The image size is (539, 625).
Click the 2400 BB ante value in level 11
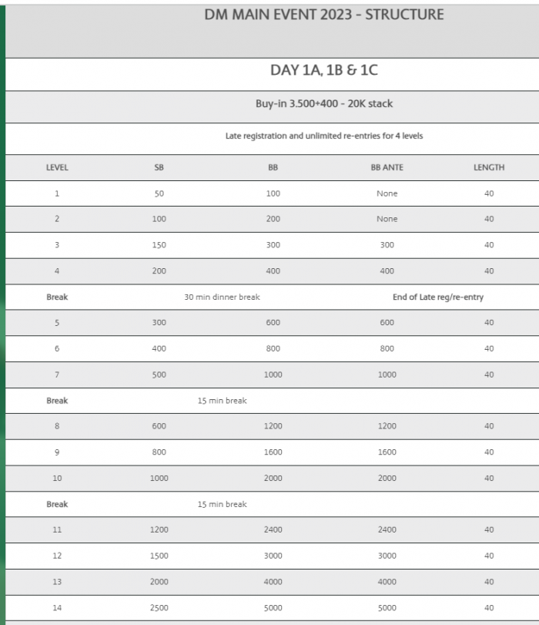pyautogui.click(x=387, y=529)
